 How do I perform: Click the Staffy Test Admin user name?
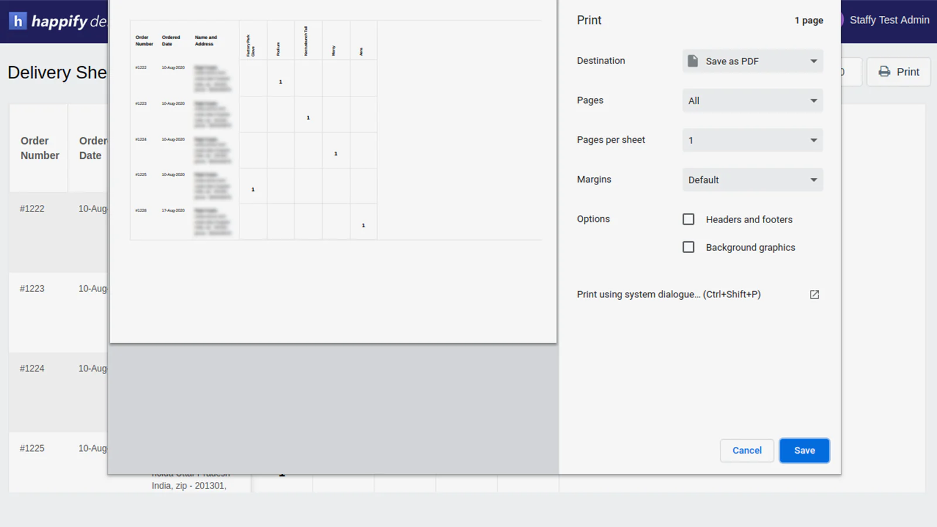click(889, 20)
